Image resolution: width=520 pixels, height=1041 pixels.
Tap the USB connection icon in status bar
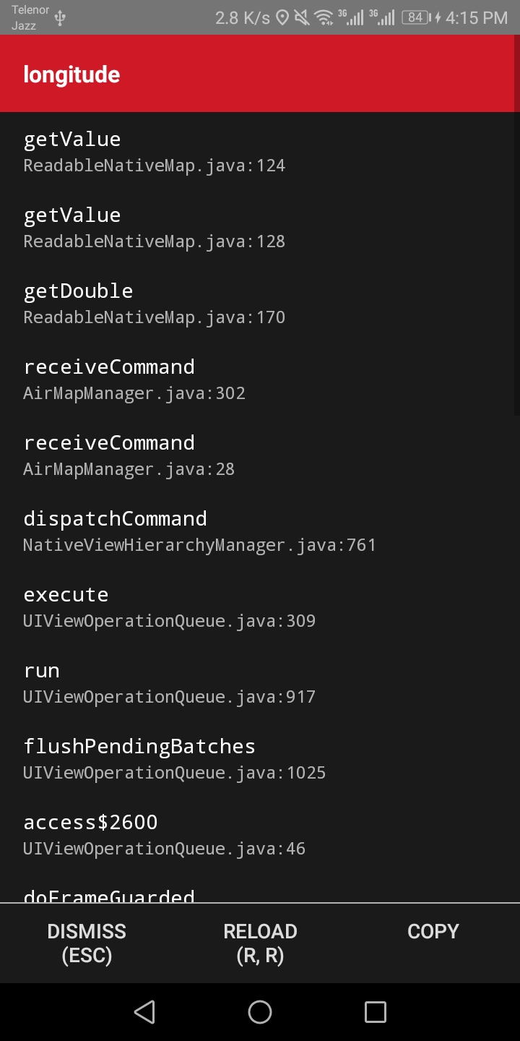click(x=60, y=17)
